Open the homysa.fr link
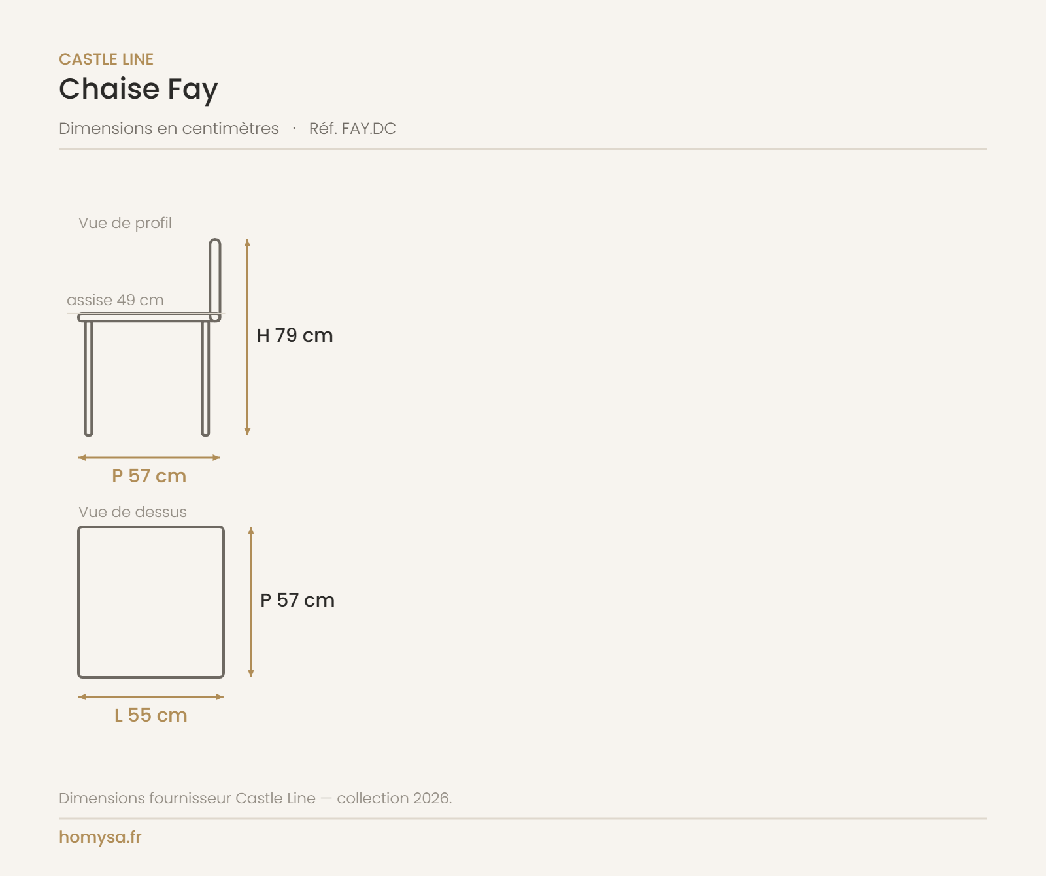The image size is (1046, 876). click(x=100, y=837)
